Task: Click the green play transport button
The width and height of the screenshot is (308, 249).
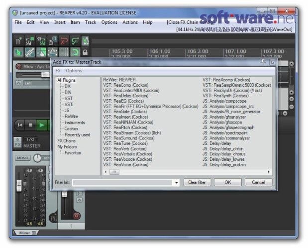Action: click(x=42, y=125)
